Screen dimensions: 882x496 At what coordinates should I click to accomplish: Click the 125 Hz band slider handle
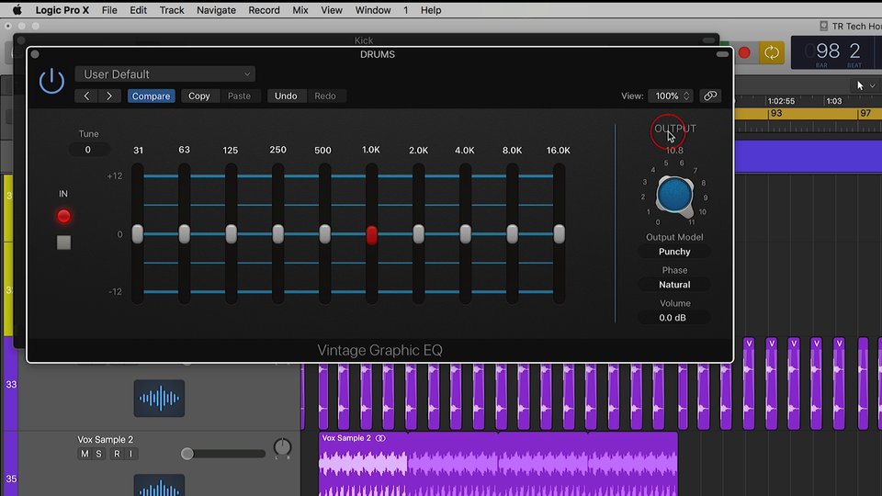coord(232,234)
